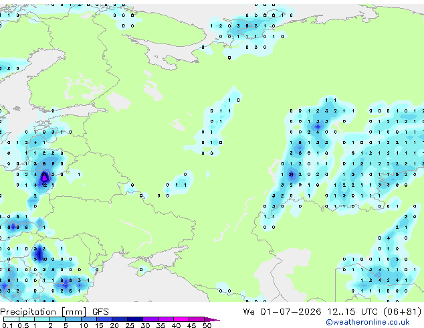Click the 2–5 mm legend color box

58,319
